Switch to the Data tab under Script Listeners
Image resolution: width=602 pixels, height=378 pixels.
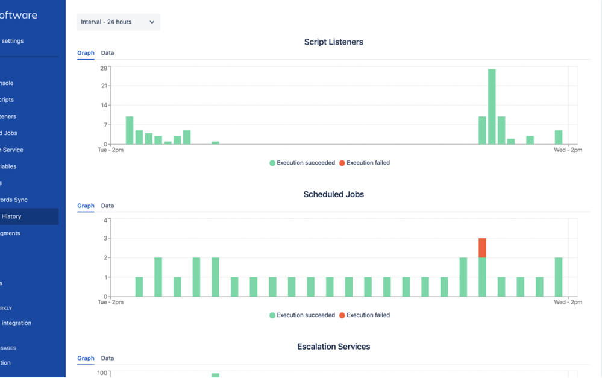[x=107, y=53]
